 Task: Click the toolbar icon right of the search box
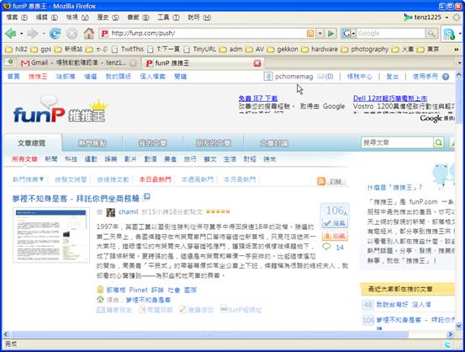449,34
